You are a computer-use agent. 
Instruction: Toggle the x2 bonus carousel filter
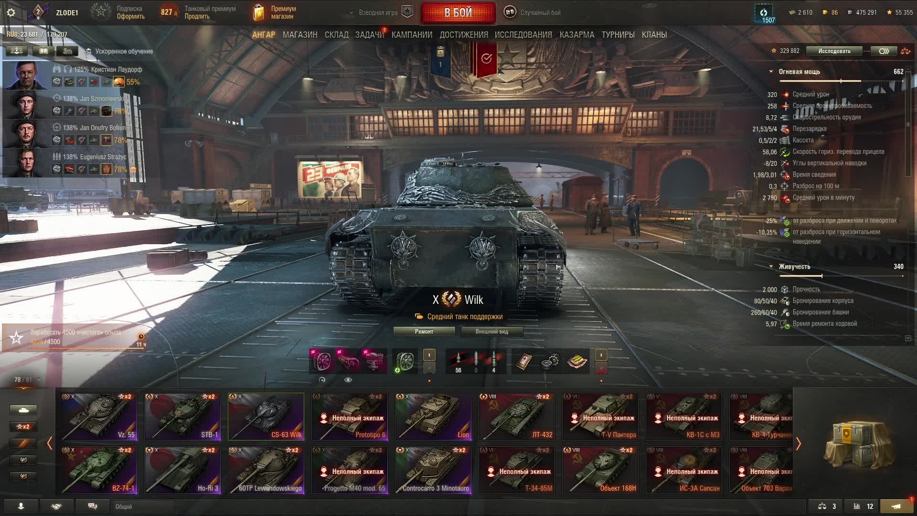pos(23,427)
